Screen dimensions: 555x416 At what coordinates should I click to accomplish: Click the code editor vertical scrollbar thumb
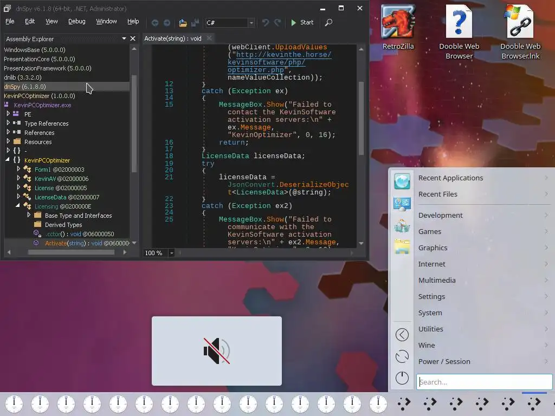(361, 118)
